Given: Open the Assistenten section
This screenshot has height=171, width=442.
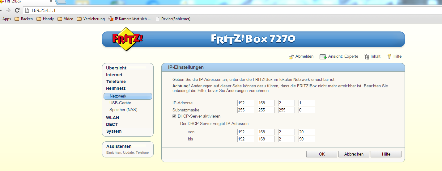Looking at the screenshot, I should click(x=119, y=146).
